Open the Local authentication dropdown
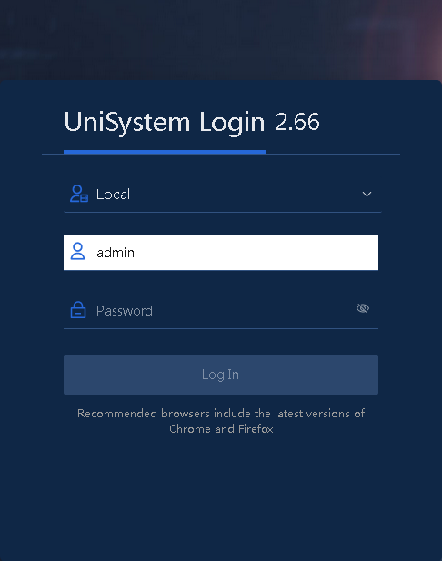This screenshot has height=561, width=442. (x=222, y=195)
